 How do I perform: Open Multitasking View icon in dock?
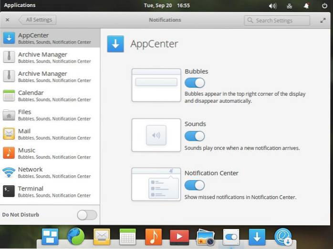pyautogui.click(x=50, y=236)
